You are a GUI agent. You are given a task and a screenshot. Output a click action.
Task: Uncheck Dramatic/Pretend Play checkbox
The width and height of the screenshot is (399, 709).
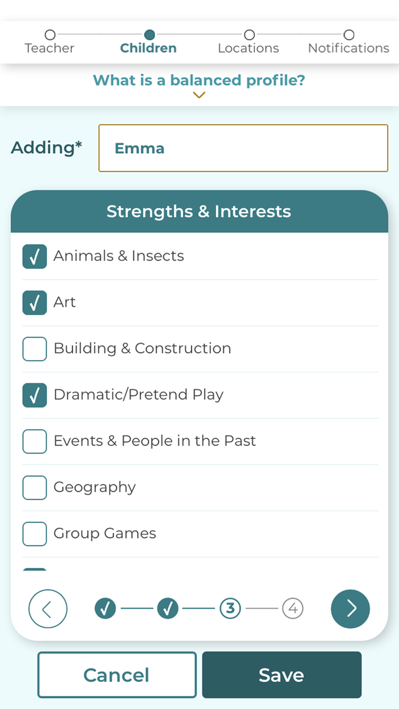click(x=35, y=395)
